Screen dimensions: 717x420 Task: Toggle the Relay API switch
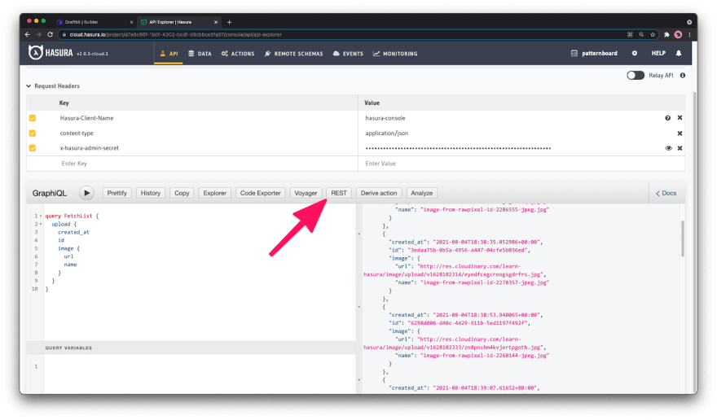click(636, 76)
